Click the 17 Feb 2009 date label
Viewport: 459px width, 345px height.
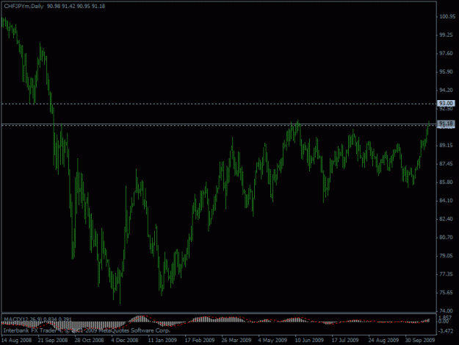pos(200,340)
